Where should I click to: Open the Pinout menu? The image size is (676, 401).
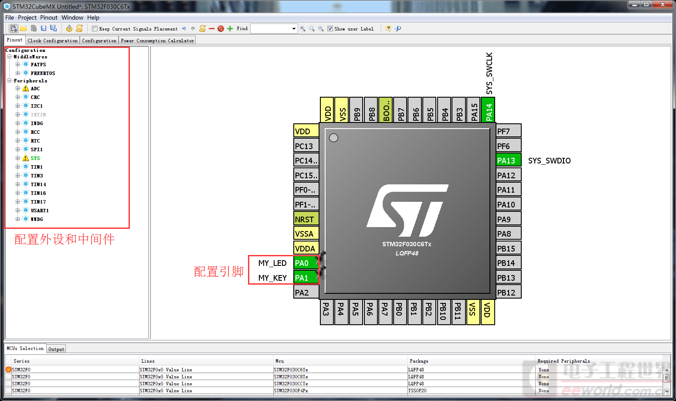tap(48, 17)
